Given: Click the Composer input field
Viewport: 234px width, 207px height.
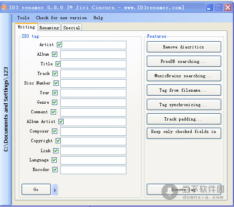Looking at the screenshot, I should (94, 131).
